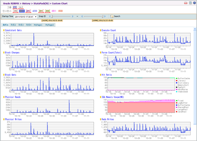Click the marker icon beside Physical Reads
The height and width of the screenshot is (141, 197).
pos(4,97)
